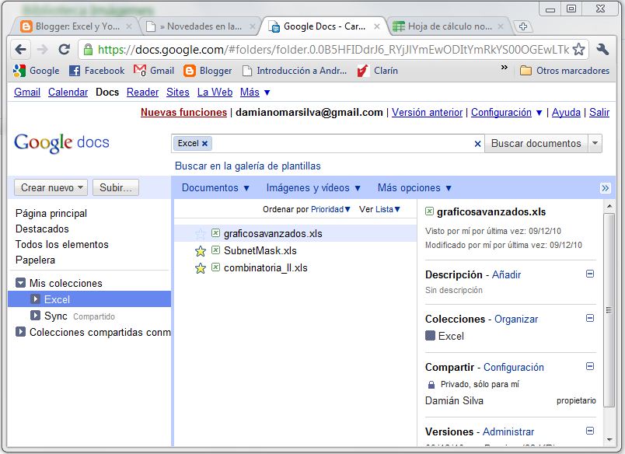
Task: Open the Destacados view
Action: [42, 229]
